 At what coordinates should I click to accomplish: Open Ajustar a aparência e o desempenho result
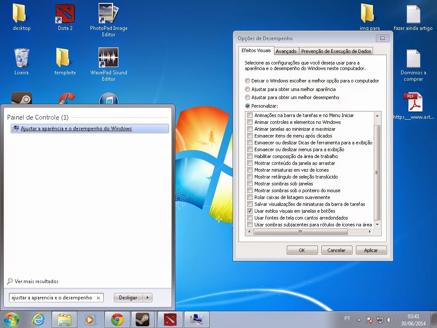(90, 128)
